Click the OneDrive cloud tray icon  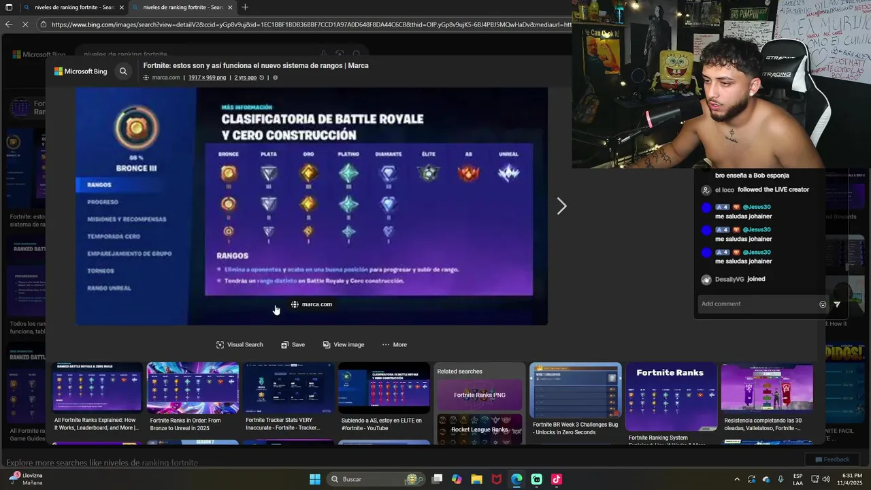point(766,479)
